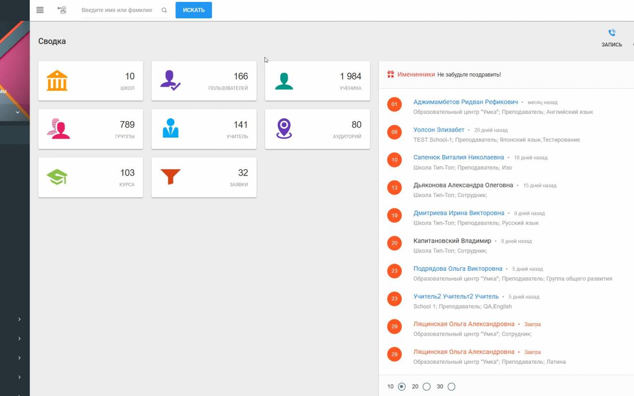The image size is (634, 396).
Task: Open the 1 984 УЧЕНИКА summary card
Action: point(317,81)
